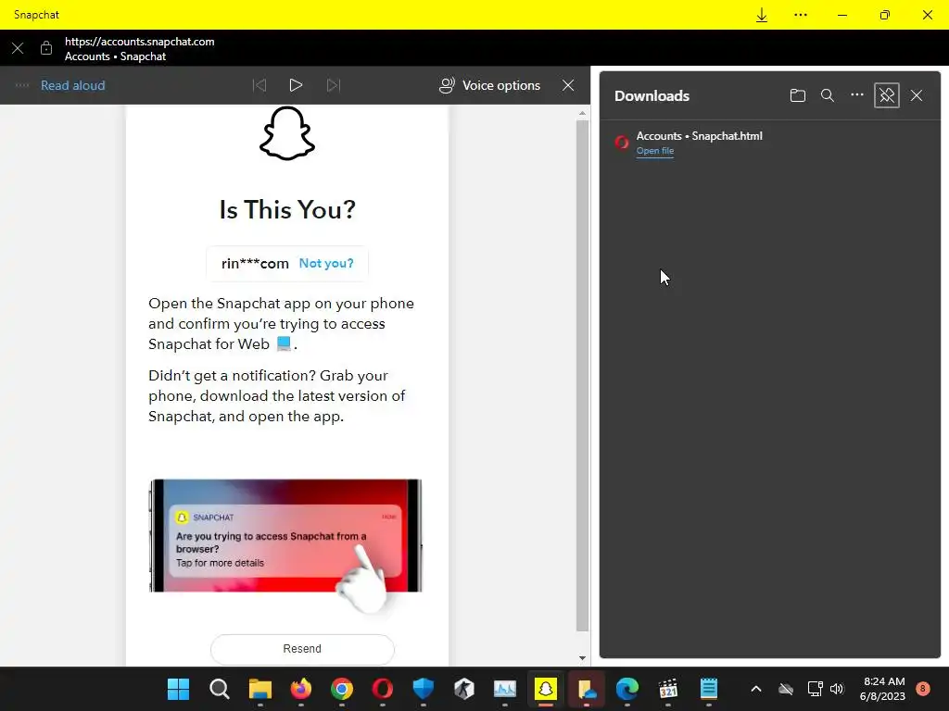This screenshot has height=711, width=949.
Task: Open Windows Search from the taskbar
Action: click(x=219, y=689)
